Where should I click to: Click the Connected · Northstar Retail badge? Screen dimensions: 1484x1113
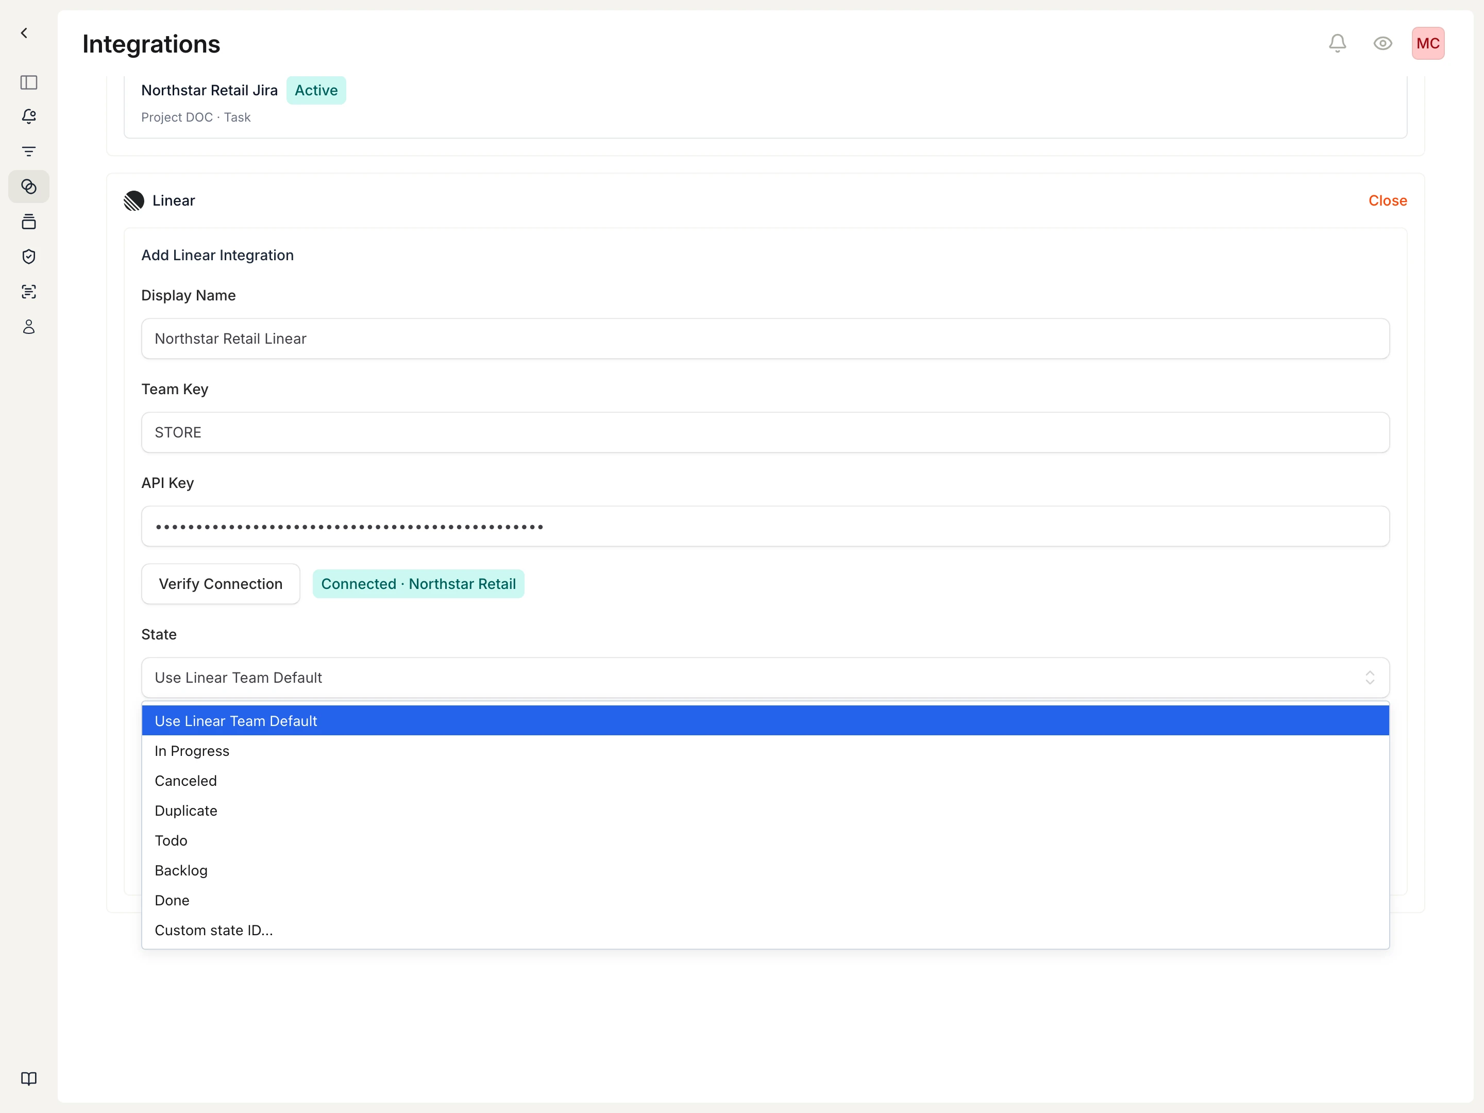pos(418,584)
